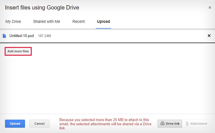Viewport: 215px width, 133px height.
Task: Close the Insert files dialog
Action: (210, 8)
